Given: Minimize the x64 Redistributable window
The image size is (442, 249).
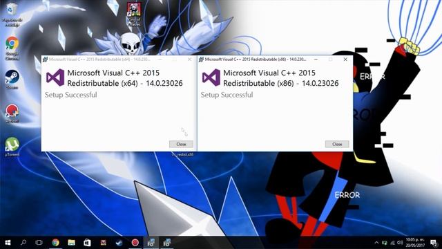Looking at the screenshot, I should [x=160, y=59].
